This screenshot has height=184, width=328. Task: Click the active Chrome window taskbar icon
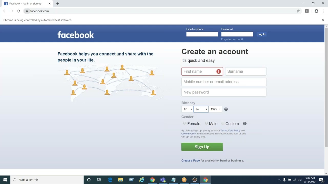(x=205, y=180)
